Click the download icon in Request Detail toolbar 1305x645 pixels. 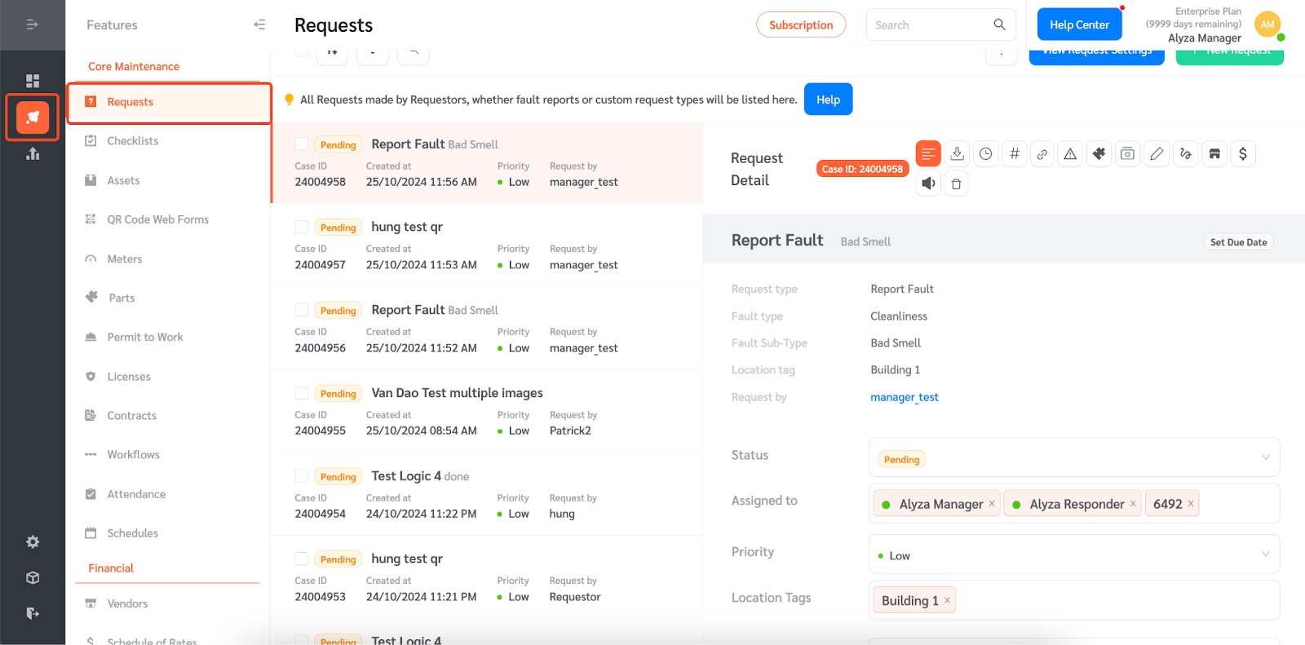pos(957,153)
